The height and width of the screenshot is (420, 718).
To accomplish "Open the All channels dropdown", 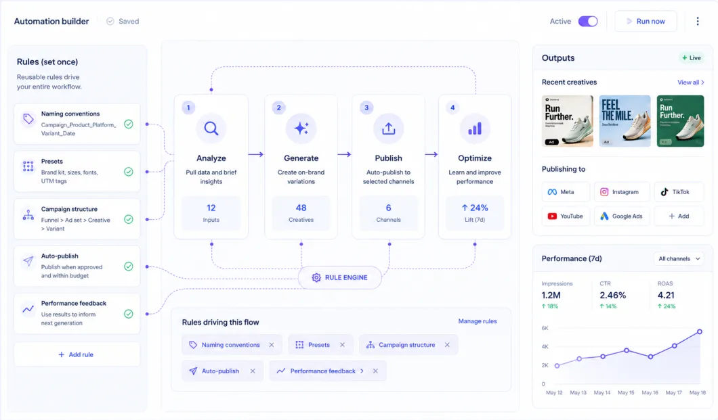I will click(679, 258).
